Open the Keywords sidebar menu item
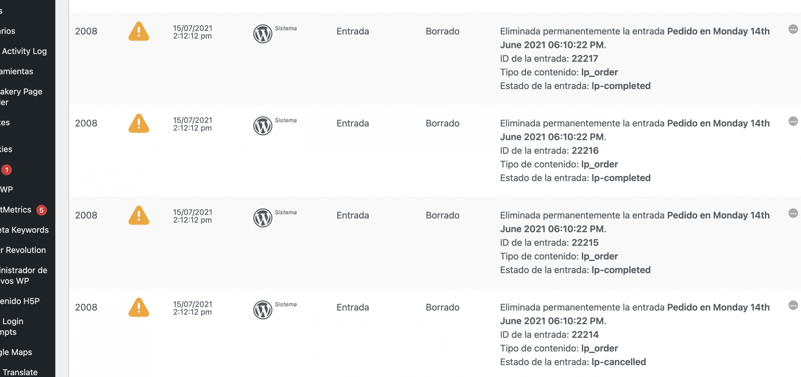The width and height of the screenshot is (801, 377). pyautogui.click(x=24, y=230)
